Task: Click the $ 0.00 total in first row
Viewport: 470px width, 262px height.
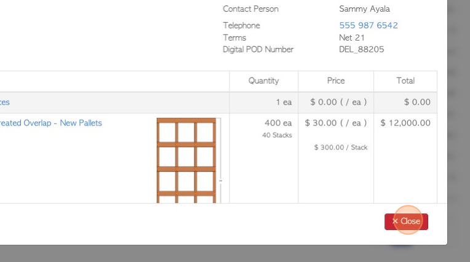Action: click(417, 102)
